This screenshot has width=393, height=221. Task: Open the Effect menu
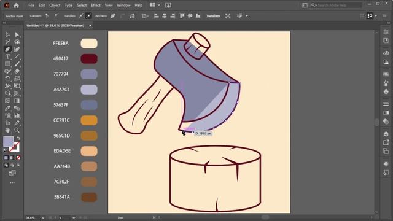(x=96, y=5)
